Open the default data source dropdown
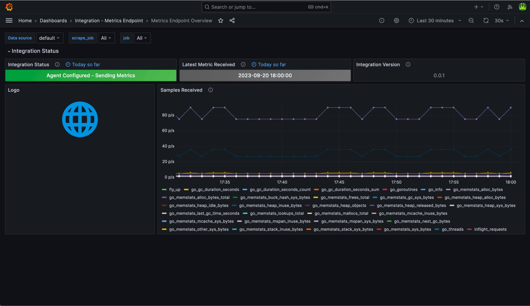This screenshot has width=530, height=306. tap(50, 38)
